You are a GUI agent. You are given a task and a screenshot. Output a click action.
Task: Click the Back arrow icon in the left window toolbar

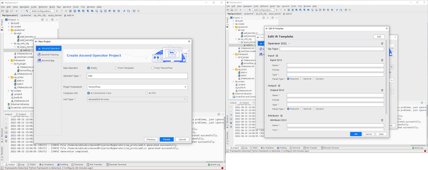click(17, 11)
